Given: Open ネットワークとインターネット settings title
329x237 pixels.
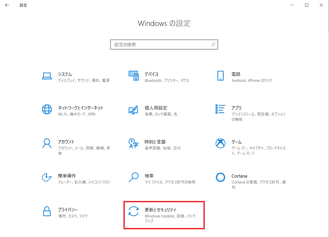Looking at the screenshot, I should point(81,108).
